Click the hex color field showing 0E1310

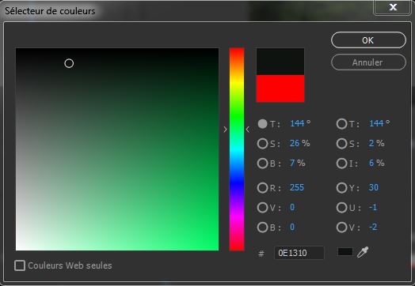tap(299, 253)
